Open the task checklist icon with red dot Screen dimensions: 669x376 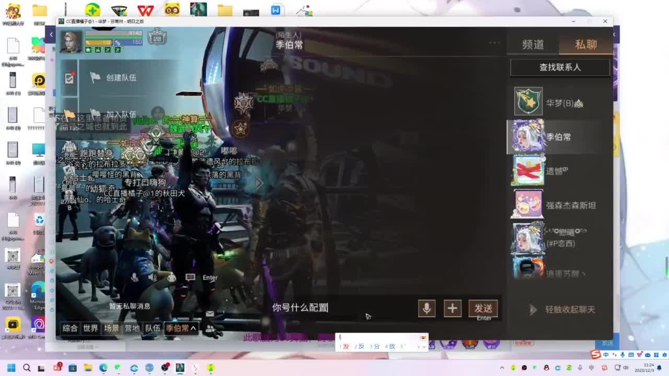tap(70, 78)
